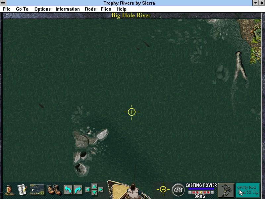This screenshot has width=265, height=199.
Task: Open the Information menu
Action: tap(68, 9)
